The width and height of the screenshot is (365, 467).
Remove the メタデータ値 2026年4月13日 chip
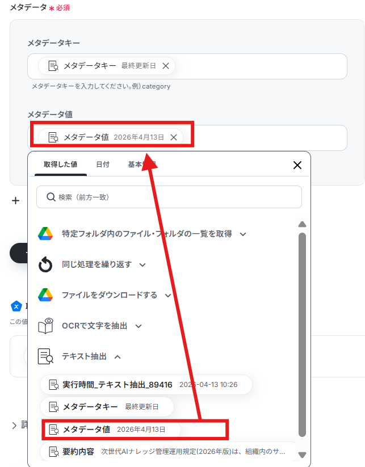pyautogui.click(x=174, y=137)
